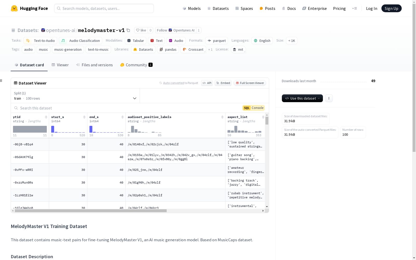The width and height of the screenshot is (416, 260).
Task: Click the table vertical scrollbar thumb
Action: point(267,121)
